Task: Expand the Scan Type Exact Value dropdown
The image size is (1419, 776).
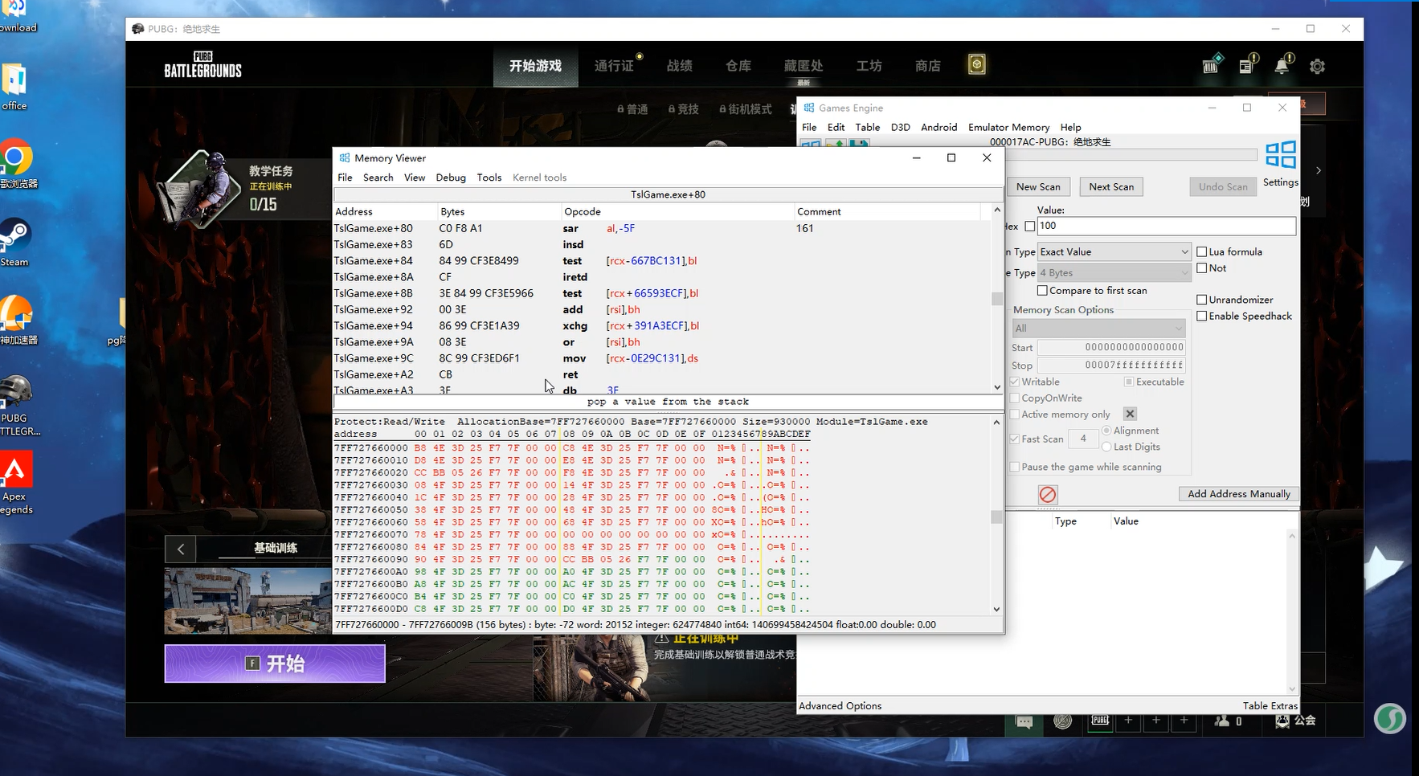Action: pos(1114,252)
